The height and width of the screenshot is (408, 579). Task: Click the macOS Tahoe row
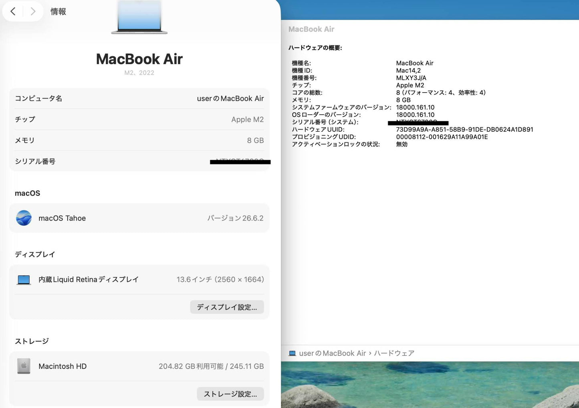(x=139, y=218)
